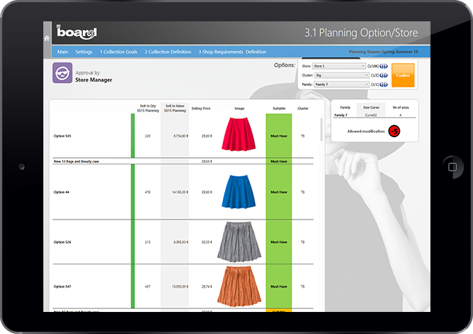Click the previous arrow beside the Cluster selector

coord(382,75)
